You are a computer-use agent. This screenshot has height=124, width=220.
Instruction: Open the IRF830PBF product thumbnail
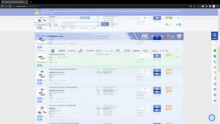[42, 74]
